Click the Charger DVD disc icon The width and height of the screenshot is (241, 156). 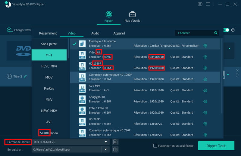pyautogui.click(x=10, y=30)
